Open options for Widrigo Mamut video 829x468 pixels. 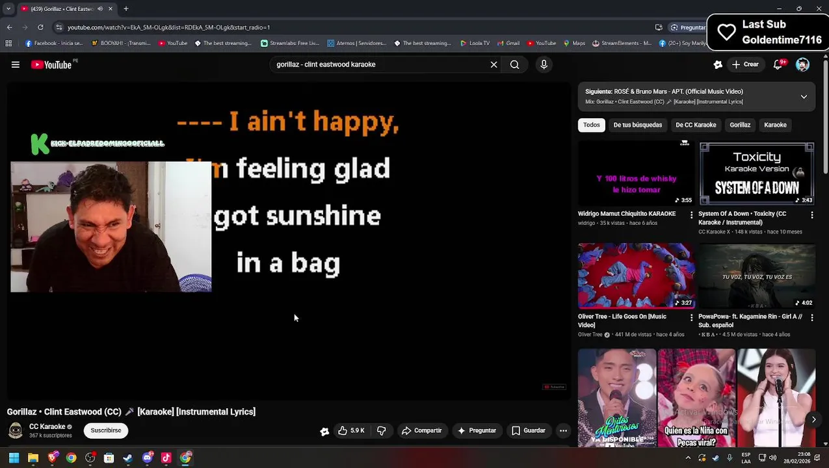pyautogui.click(x=691, y=214)
